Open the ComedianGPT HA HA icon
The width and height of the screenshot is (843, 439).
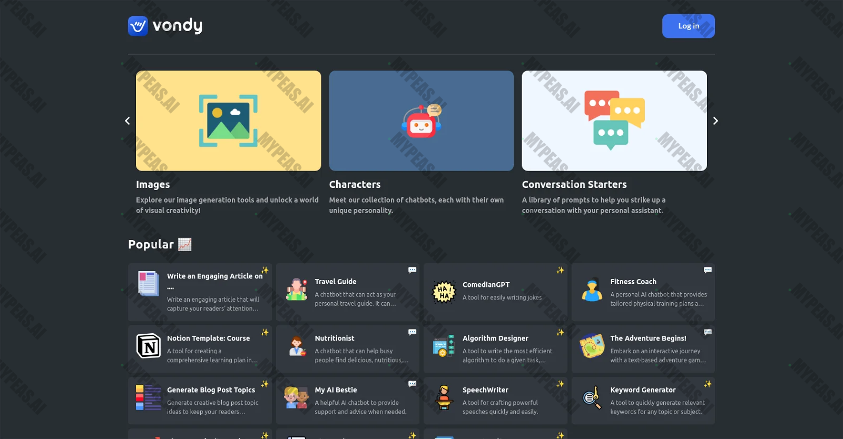point(444,292)
